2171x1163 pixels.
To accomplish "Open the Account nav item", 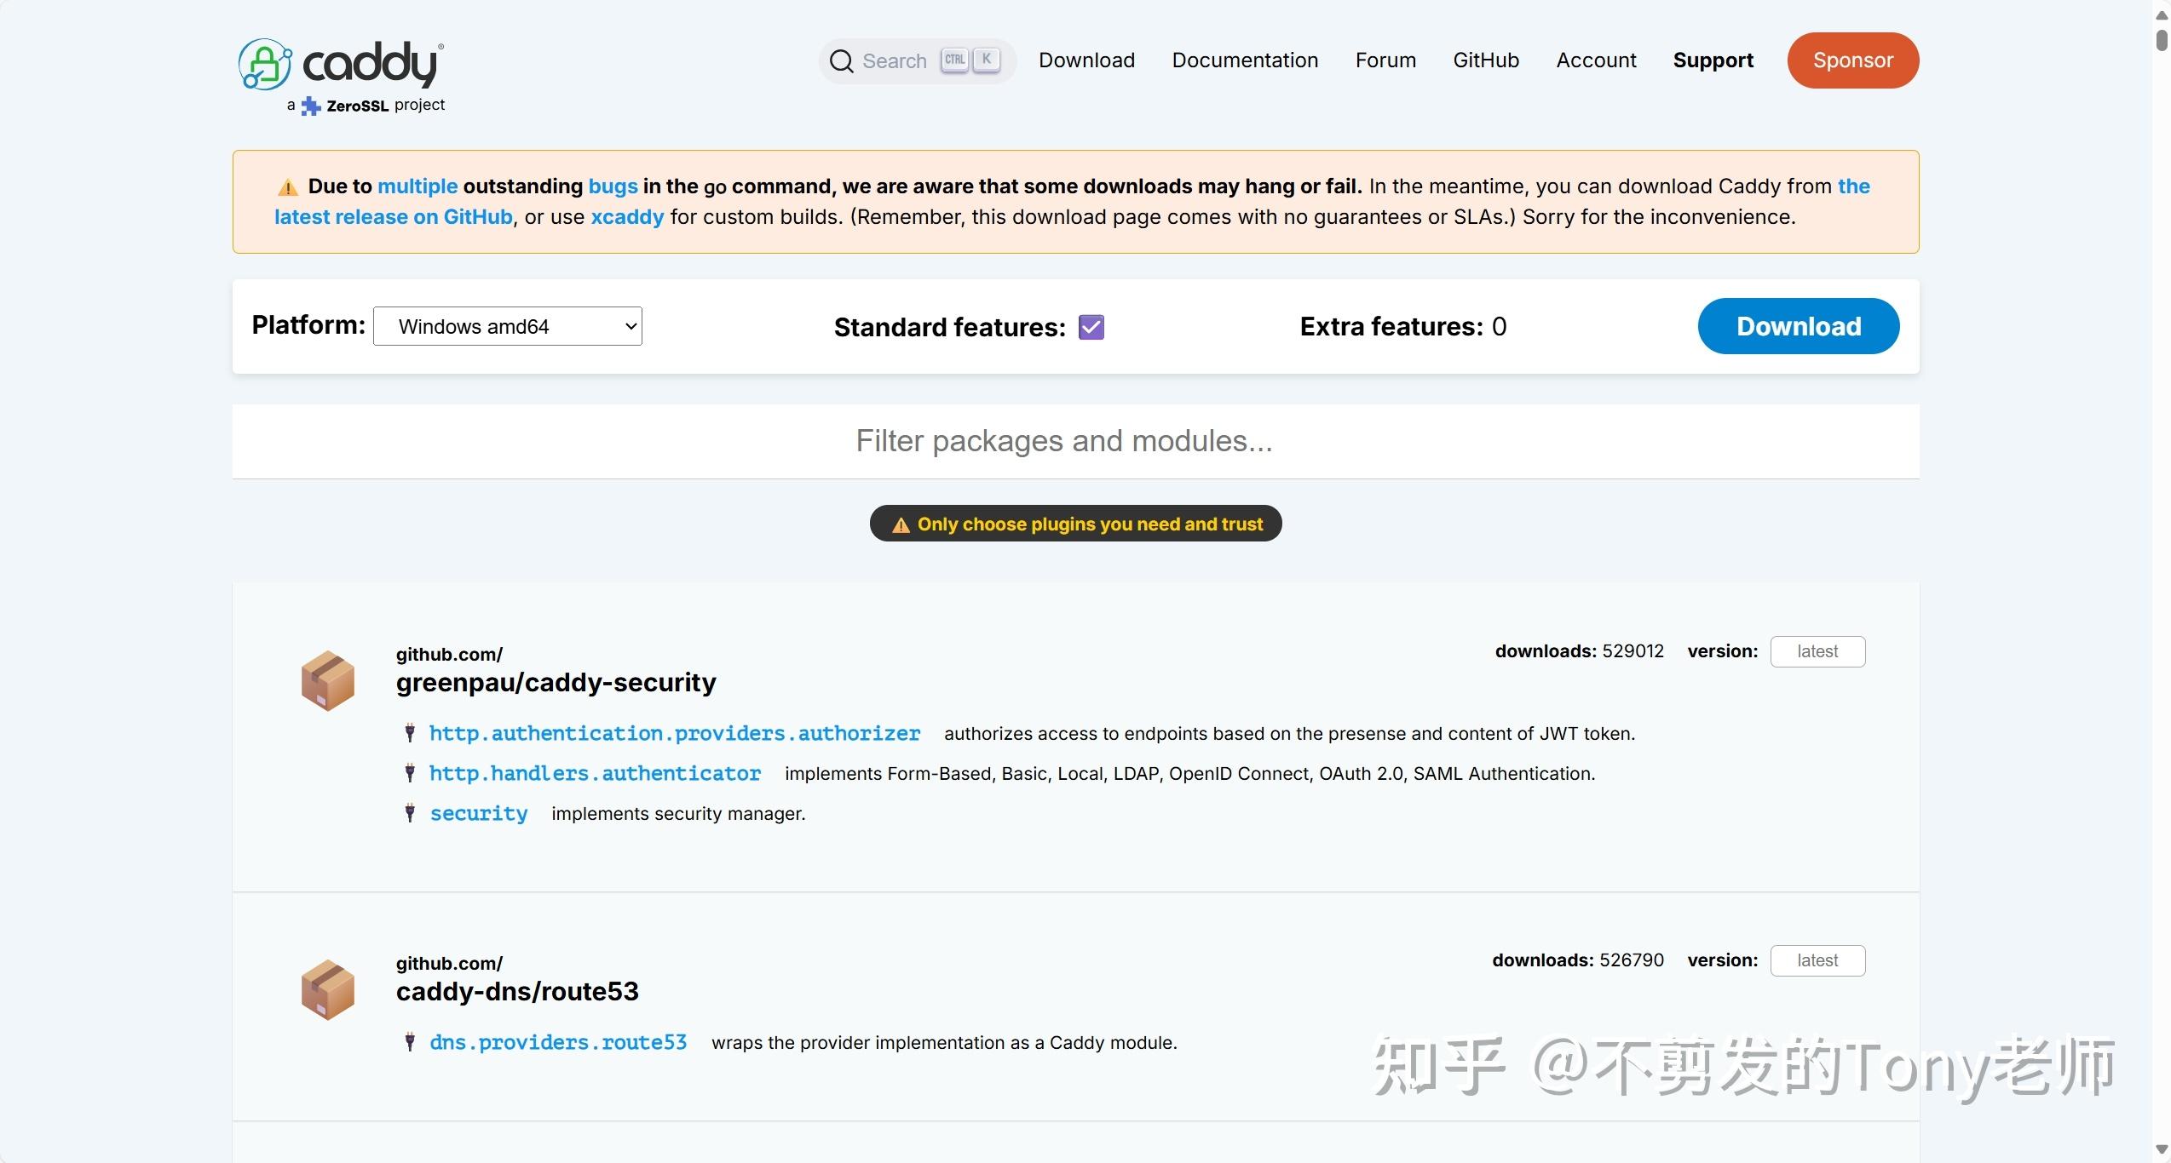I will [1596, 60].
